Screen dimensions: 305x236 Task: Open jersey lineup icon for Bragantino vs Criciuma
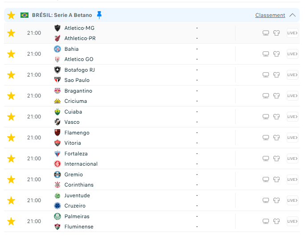point(277,96)
